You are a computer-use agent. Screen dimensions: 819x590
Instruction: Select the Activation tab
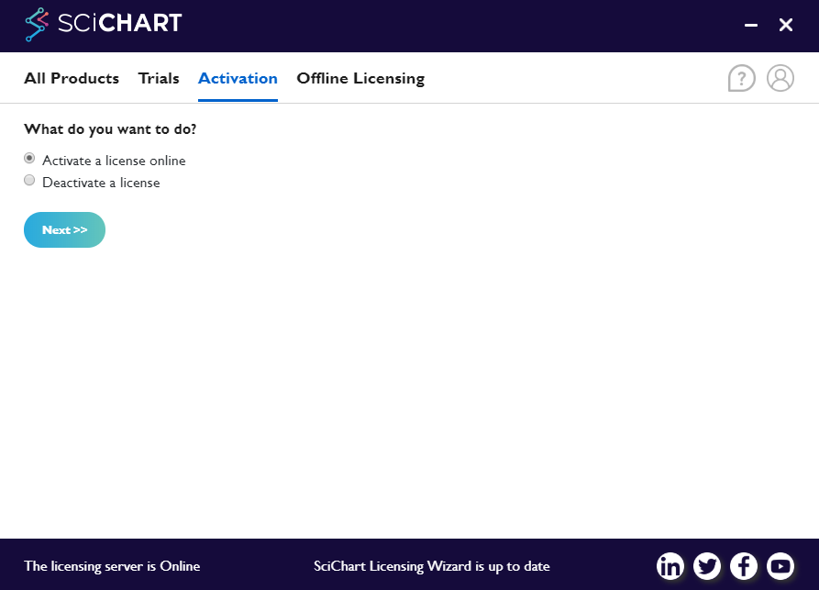pos(238,78)
